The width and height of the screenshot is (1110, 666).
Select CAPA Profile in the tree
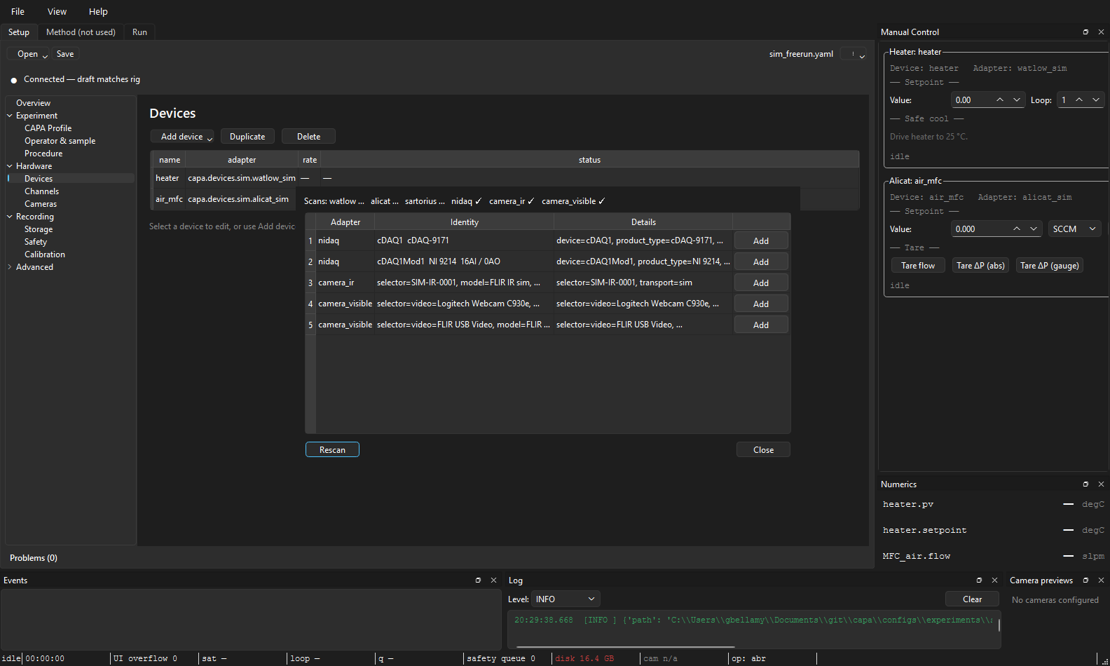point(48,128)
